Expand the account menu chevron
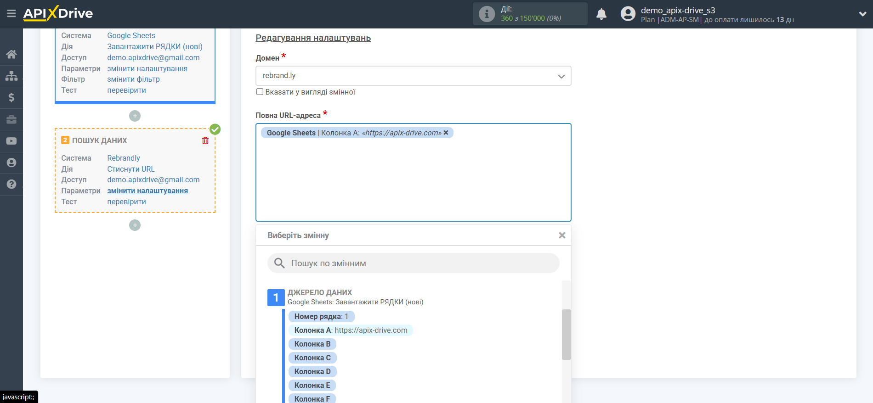Image resolution: width=873 pixels, height=403 pixels. tap(862, 14)
